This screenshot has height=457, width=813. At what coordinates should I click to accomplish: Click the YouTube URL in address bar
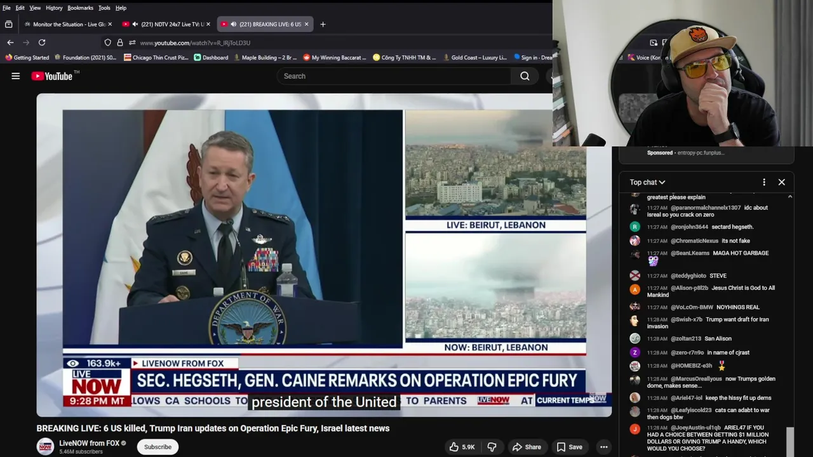pyautogui.click(x=195, y=43)
